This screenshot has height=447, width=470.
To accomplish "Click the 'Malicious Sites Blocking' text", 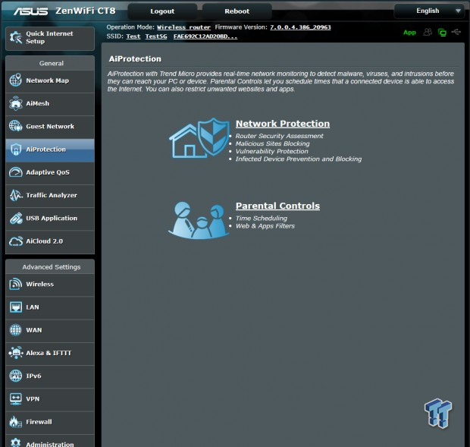I will coord(272,143).
